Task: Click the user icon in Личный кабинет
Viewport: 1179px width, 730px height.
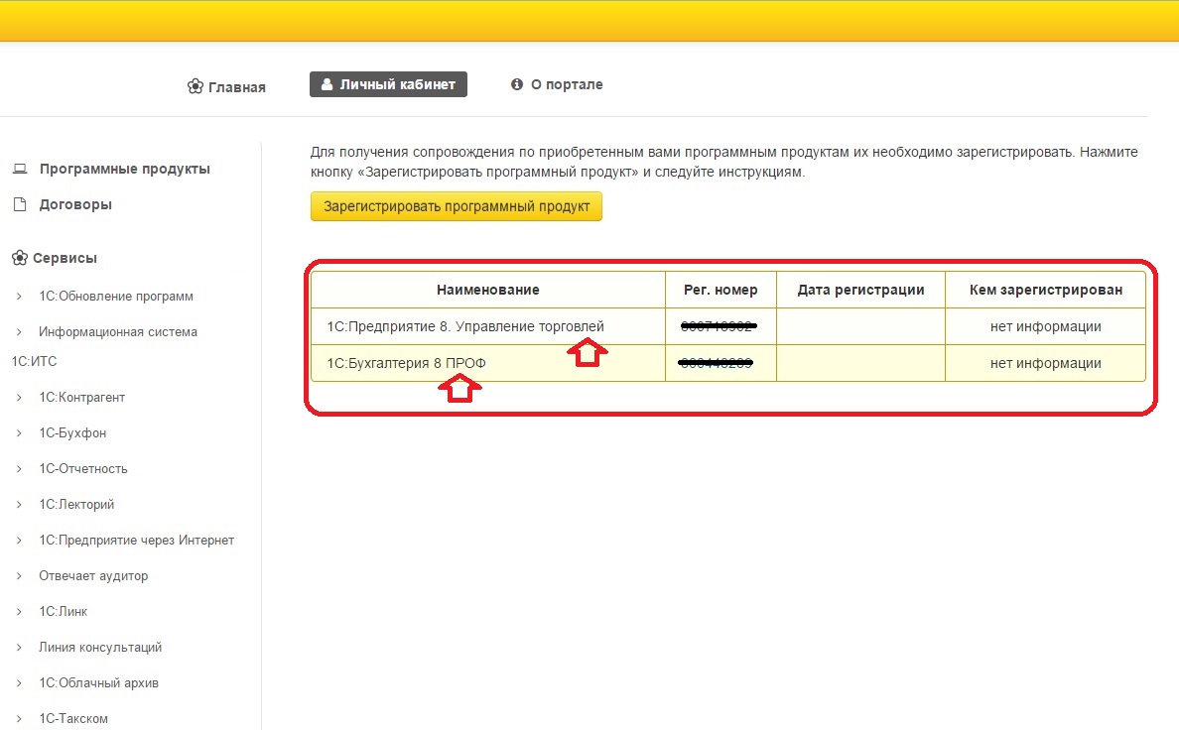Action: point(327,85)
